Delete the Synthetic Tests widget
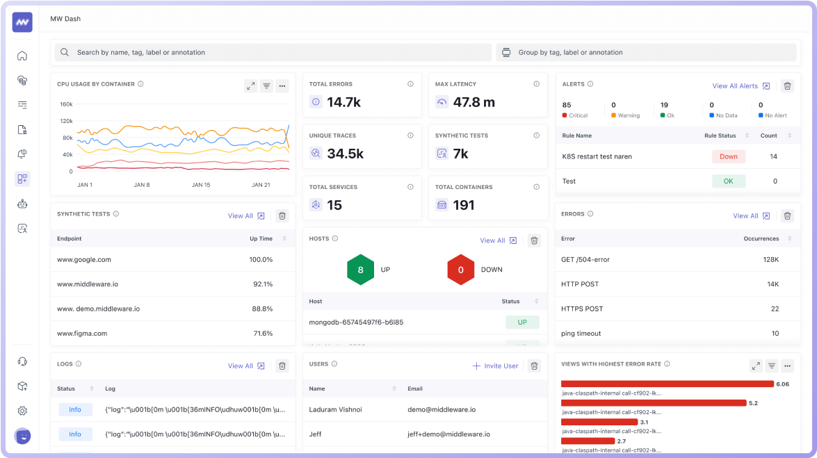Screen dimensions: 817x458 (282, 215)
